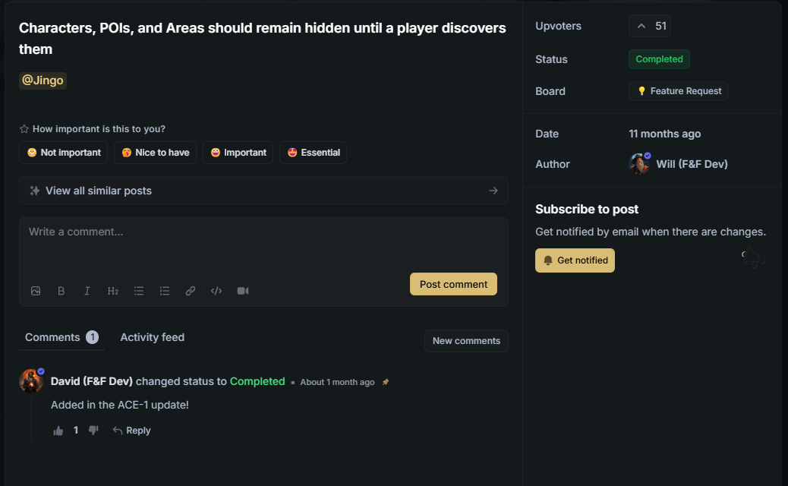Open the New comments sort dropdown
Screen dimensions: 788x486
click(466, 341)
